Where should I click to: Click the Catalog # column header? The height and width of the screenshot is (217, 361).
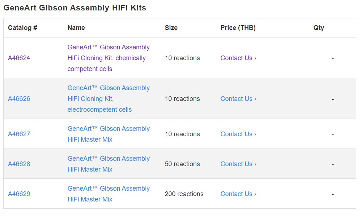pos(22,28)
